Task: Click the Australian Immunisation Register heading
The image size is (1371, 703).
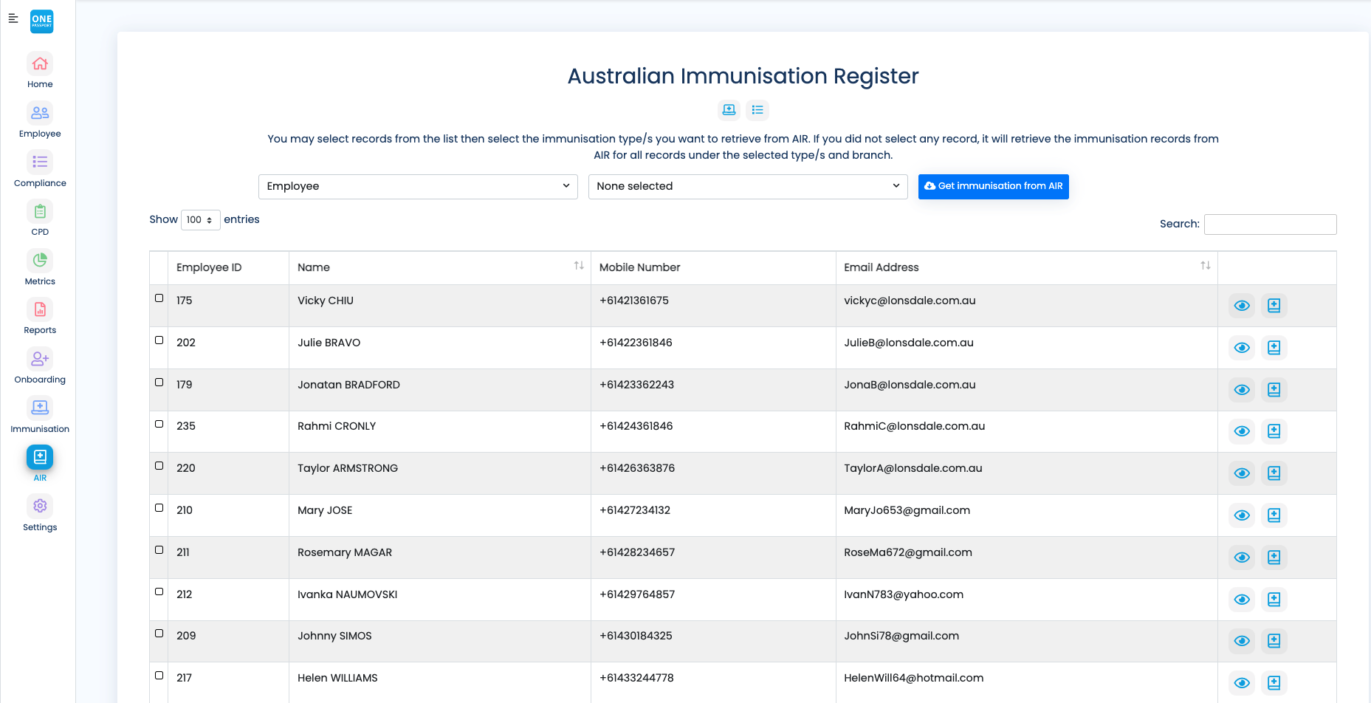Action: pos(743,76)
